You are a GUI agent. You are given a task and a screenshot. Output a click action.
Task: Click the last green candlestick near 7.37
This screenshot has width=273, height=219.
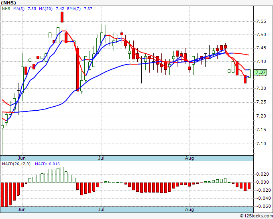249,73
